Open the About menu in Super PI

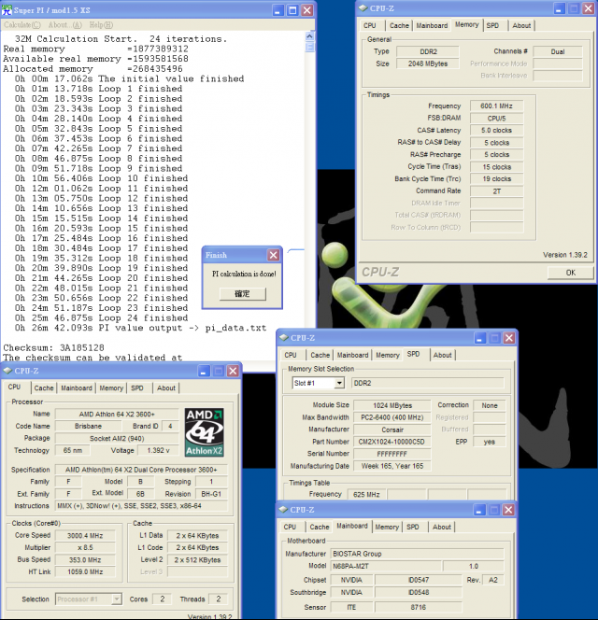pos(64,25)
